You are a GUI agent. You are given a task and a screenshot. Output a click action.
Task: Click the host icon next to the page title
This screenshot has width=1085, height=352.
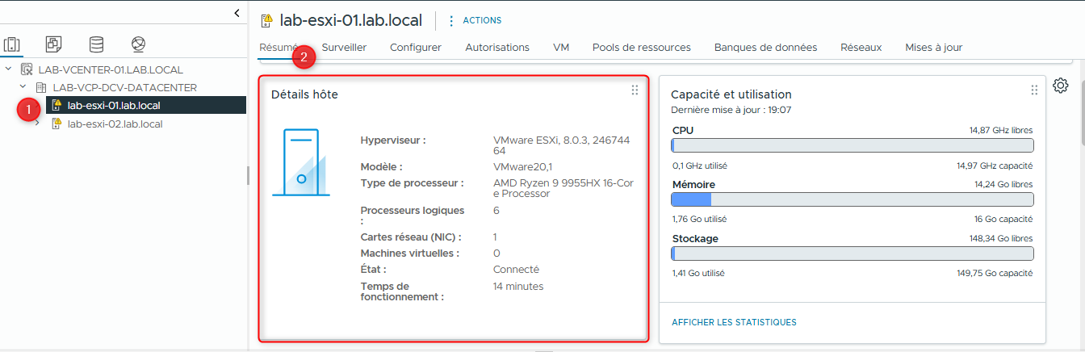266,20
